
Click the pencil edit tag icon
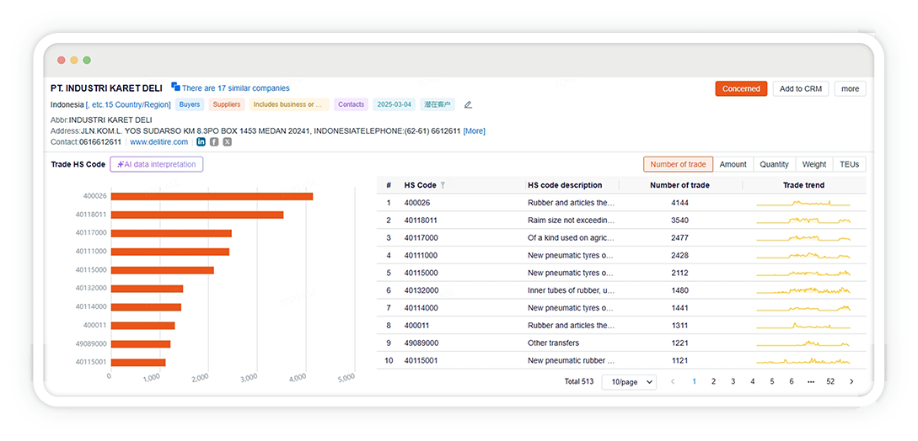click(x=468, y=104)
